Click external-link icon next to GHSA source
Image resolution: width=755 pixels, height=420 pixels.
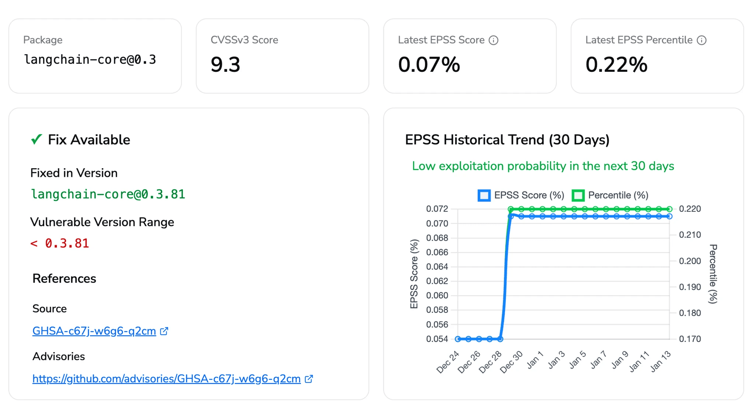click(x=164, y=331)
